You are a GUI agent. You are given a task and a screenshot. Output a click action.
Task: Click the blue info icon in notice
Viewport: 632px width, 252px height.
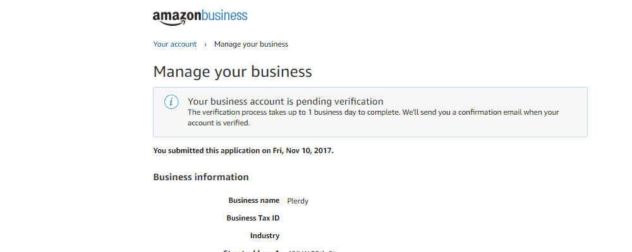click(x=171, y=101)
